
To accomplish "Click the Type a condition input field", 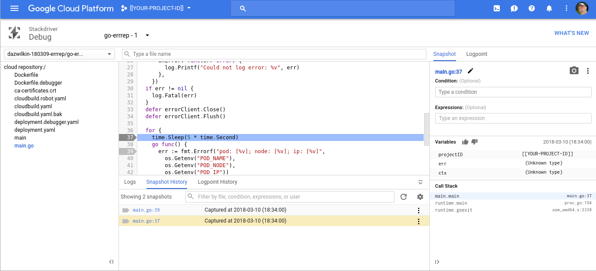I will [x=512, y=92].
